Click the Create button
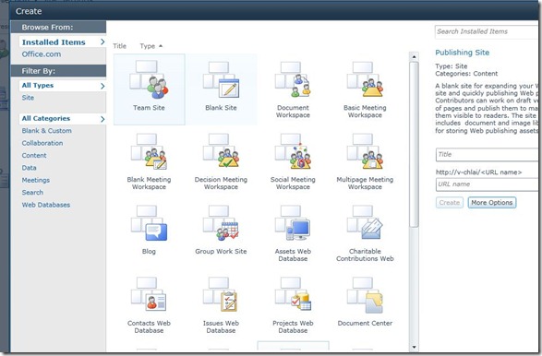 pyautogui.click(x=450, y=203)
